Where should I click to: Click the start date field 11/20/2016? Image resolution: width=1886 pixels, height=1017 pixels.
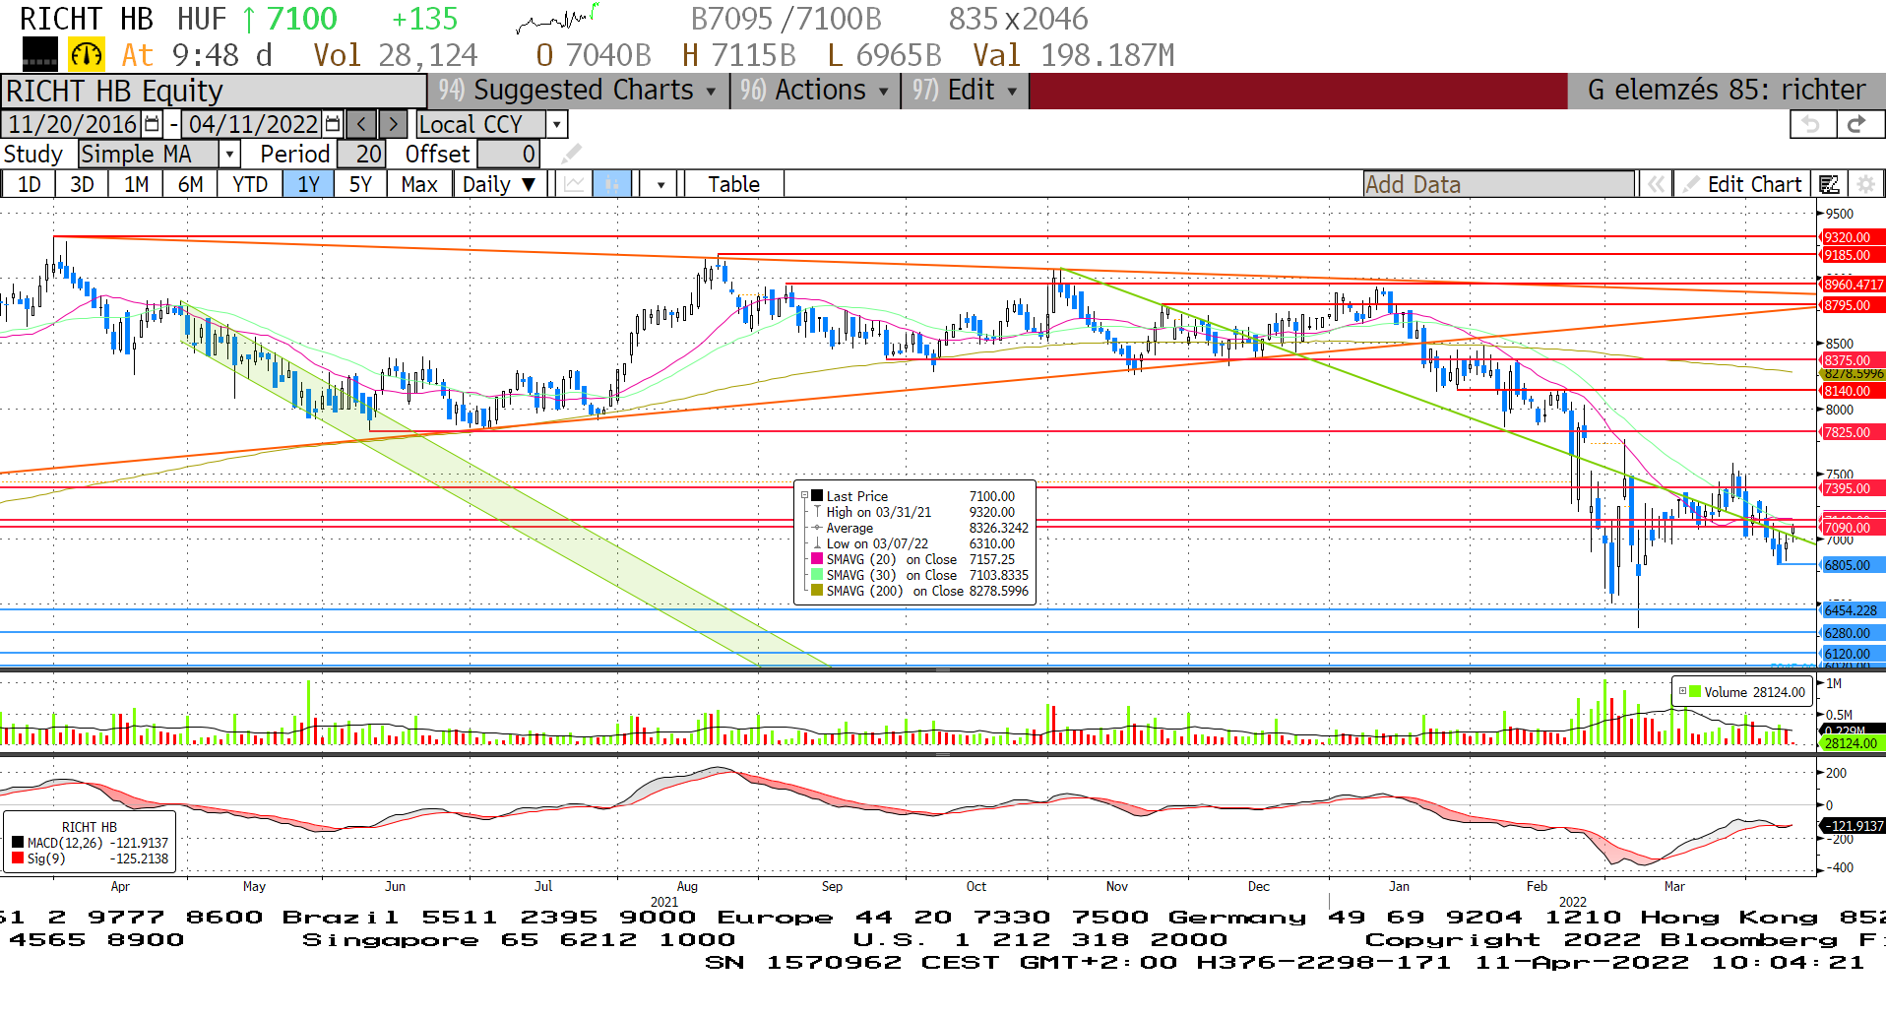click(x=73, y=124)
